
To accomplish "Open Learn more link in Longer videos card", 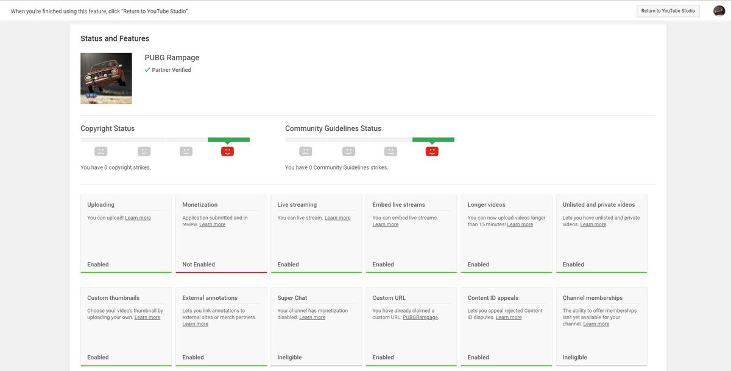I will point(520,224).
